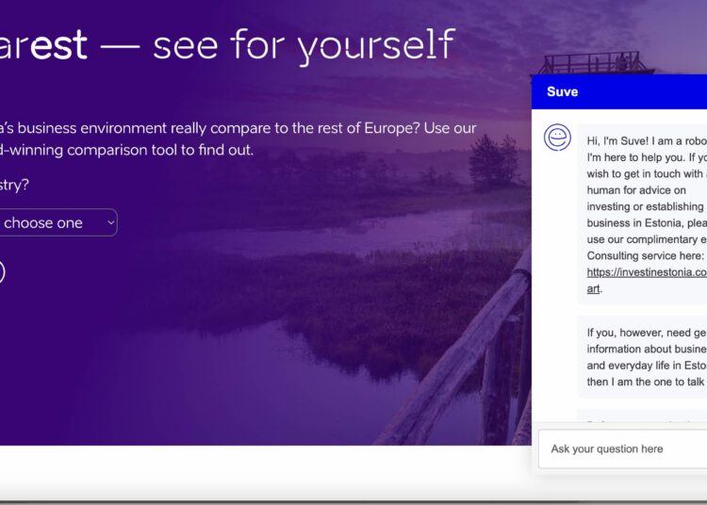This screenshot has width=707, height=505.
Task: Open the investinestonia.com consulting link
Action: tap(646, 272)
